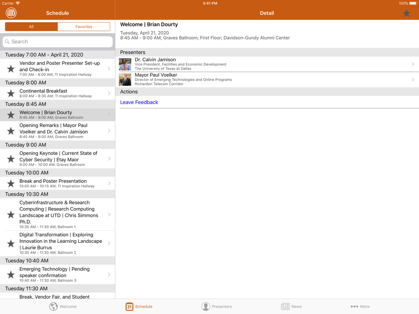Image resolution: width=419 pixels, height=314 pixels.
Task: Favorite the session with header star icon
Action: tap(406, 13)
